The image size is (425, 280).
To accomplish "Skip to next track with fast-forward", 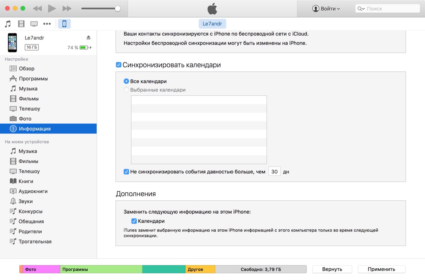I will 67,9.
